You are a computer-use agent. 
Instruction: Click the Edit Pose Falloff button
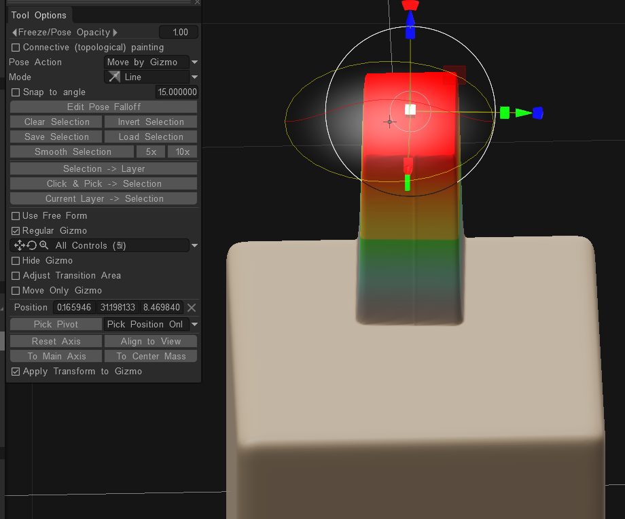[103, 107]
